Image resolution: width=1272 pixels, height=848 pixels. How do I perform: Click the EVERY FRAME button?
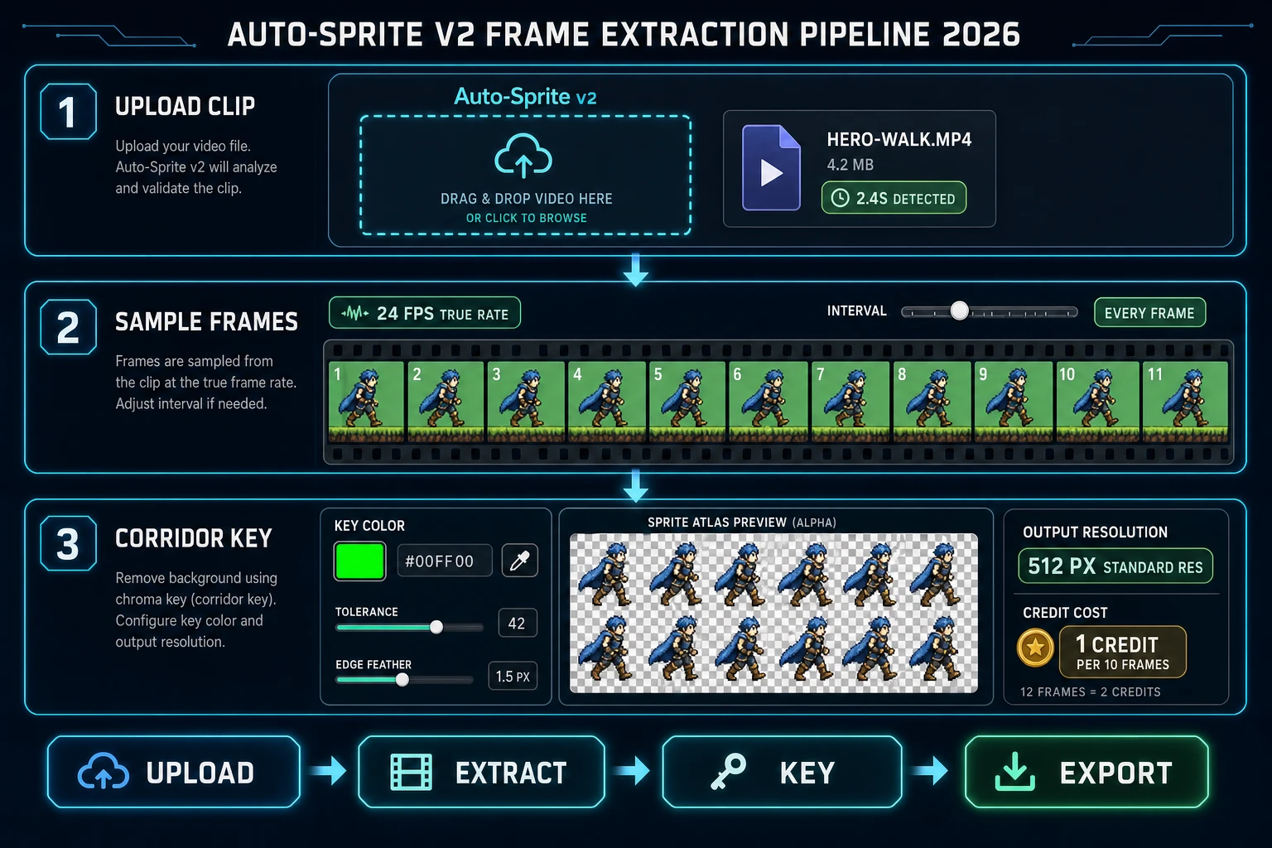[1149, 313]
